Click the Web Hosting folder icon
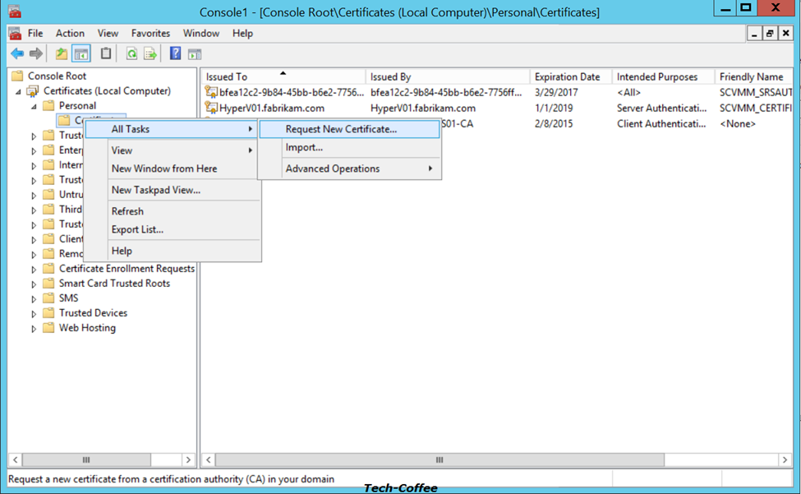The height and width of the screenshot is (494, 801). click(x=48, y=327)
